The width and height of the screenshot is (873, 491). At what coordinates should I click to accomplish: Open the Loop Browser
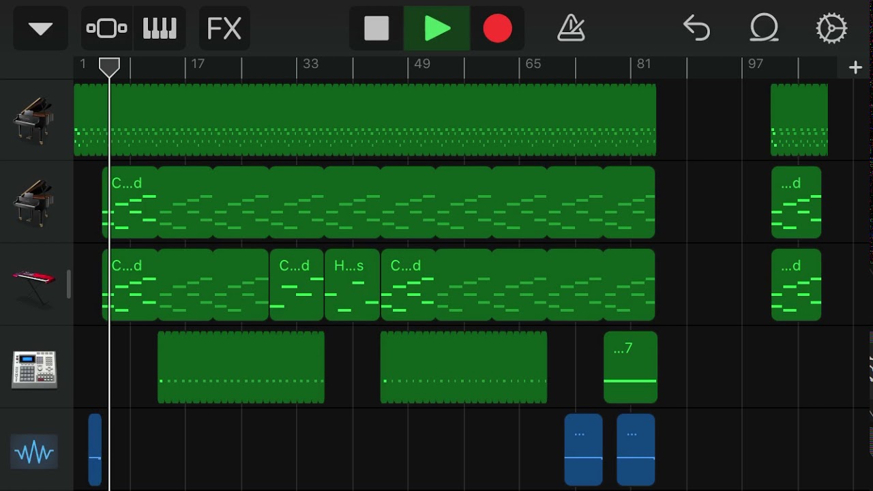(764, 29)
